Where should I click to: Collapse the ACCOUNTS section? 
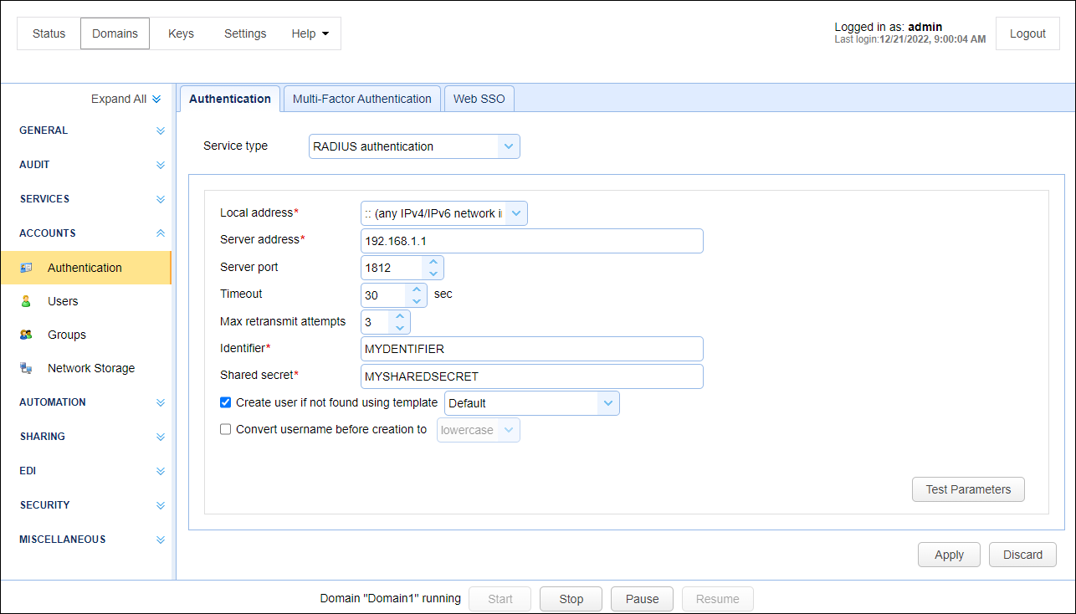161,233
